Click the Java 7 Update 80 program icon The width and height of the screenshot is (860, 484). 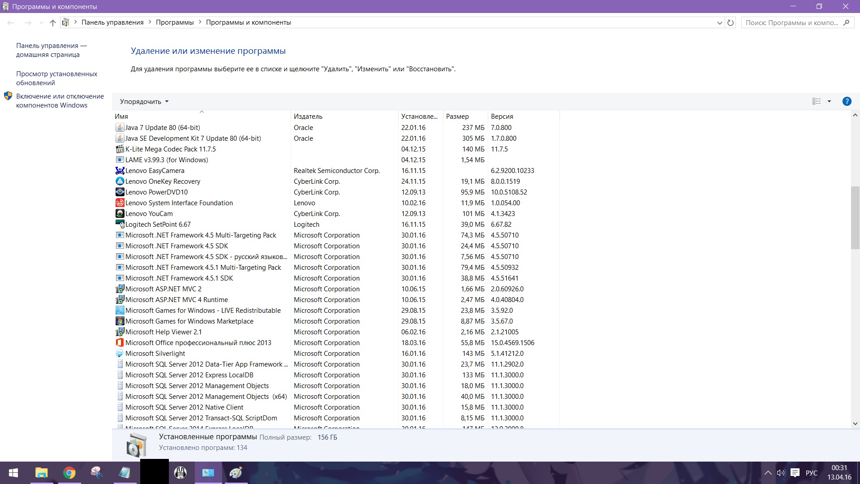coord(120,128)
